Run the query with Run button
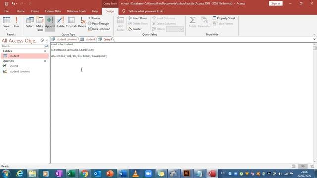 (16, 22)
